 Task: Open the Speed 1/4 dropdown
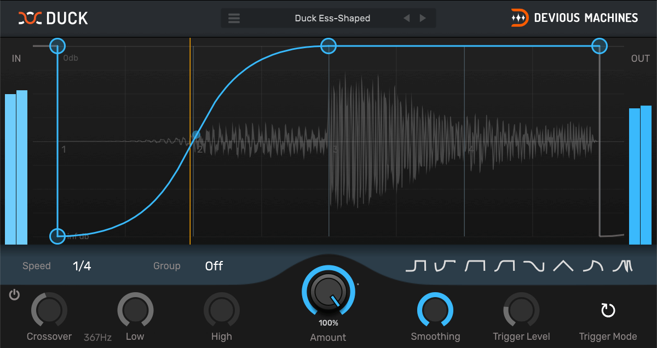click(82, 266)
